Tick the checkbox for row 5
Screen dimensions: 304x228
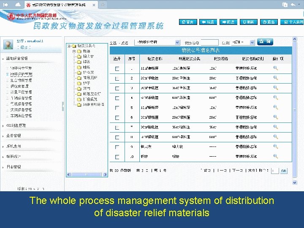[117, 108]
